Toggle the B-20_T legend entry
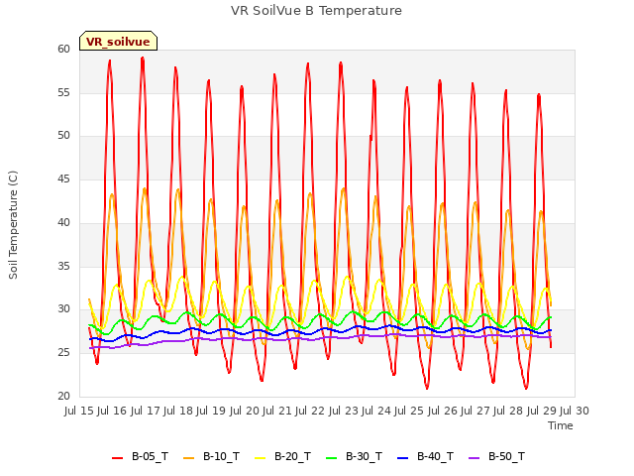 tap(282, 457)
